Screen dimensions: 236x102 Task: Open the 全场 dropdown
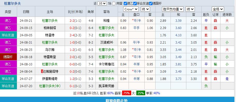click(x=218, y=9)
